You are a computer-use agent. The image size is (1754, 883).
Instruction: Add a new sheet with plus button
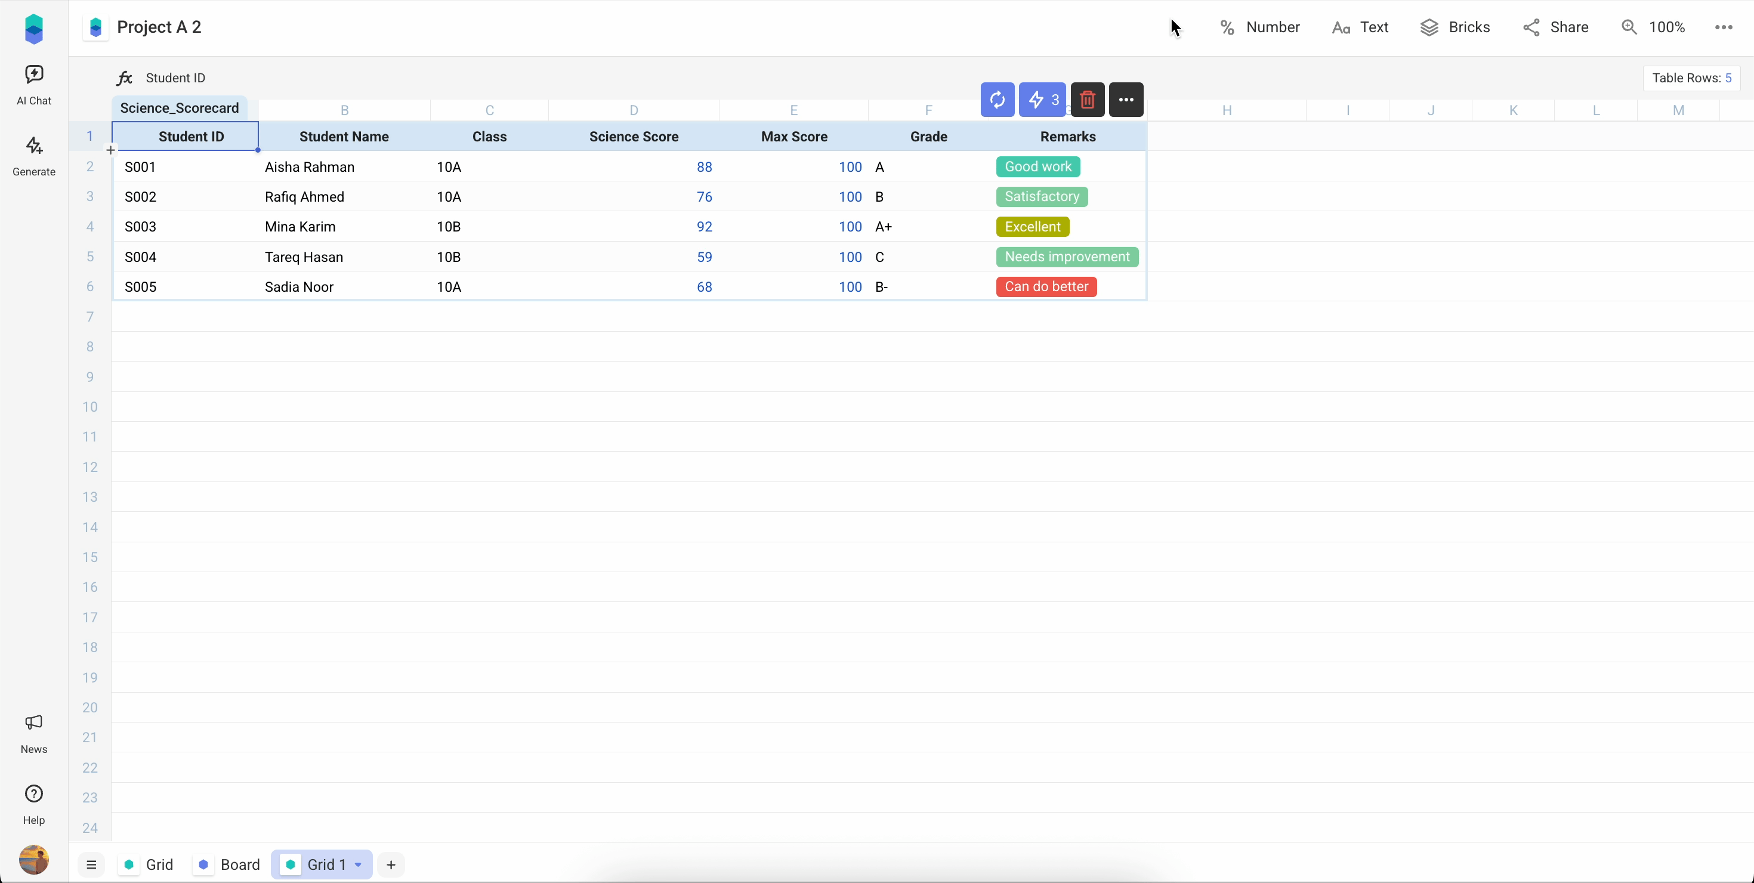391,865
